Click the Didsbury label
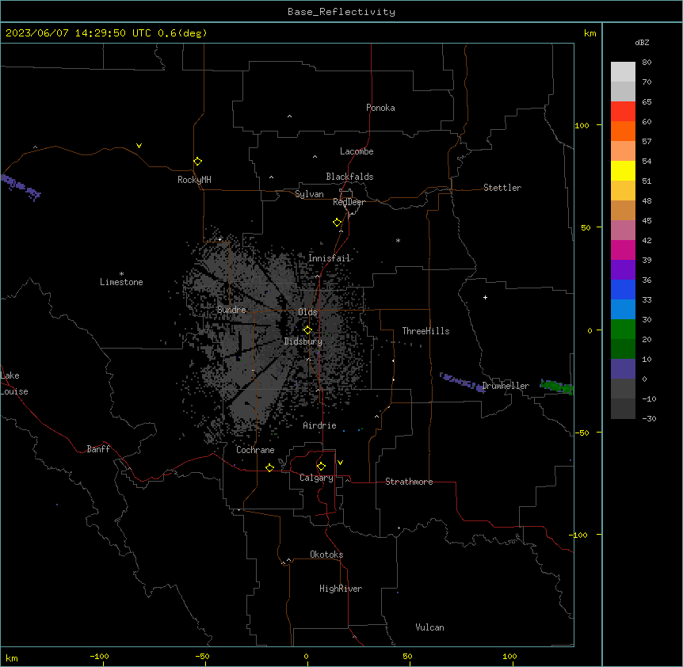The height and width of the screenshot is (667, 683). [x=303, y=341]
